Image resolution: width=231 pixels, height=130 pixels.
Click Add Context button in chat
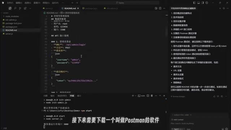[x=177, y=120]
